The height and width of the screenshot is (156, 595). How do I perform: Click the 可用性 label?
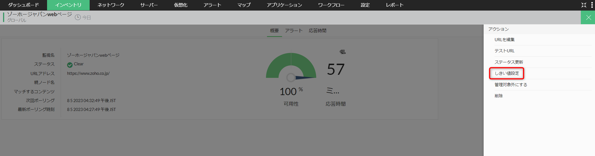(x=291, y=104)
